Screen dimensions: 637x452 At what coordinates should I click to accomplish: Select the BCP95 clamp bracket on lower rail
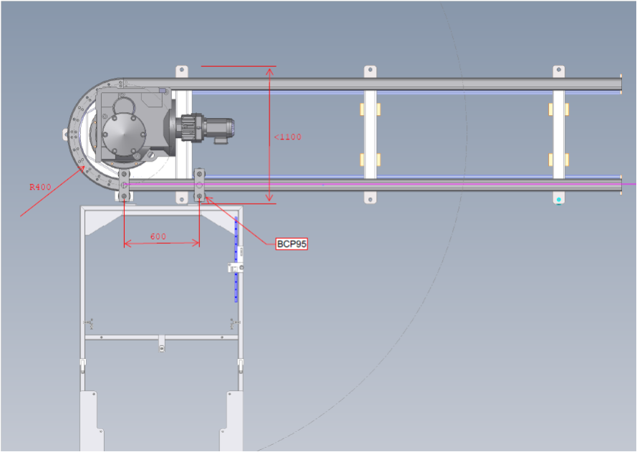tap(199, 185)
